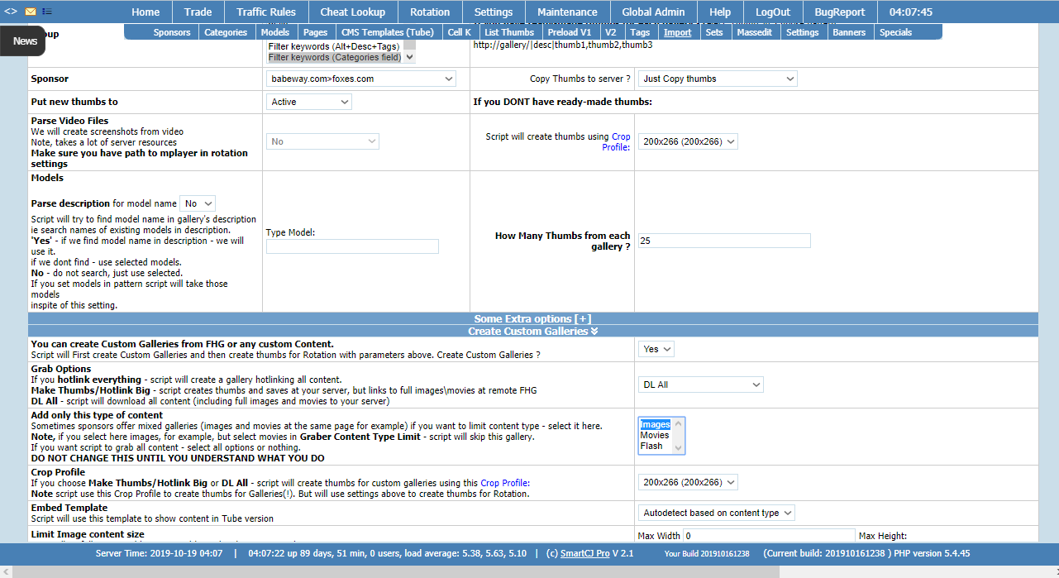Screen dimensions: 1059x578
Task: Click the angle brackets icon in header
Action: click(x=11, y=12)
